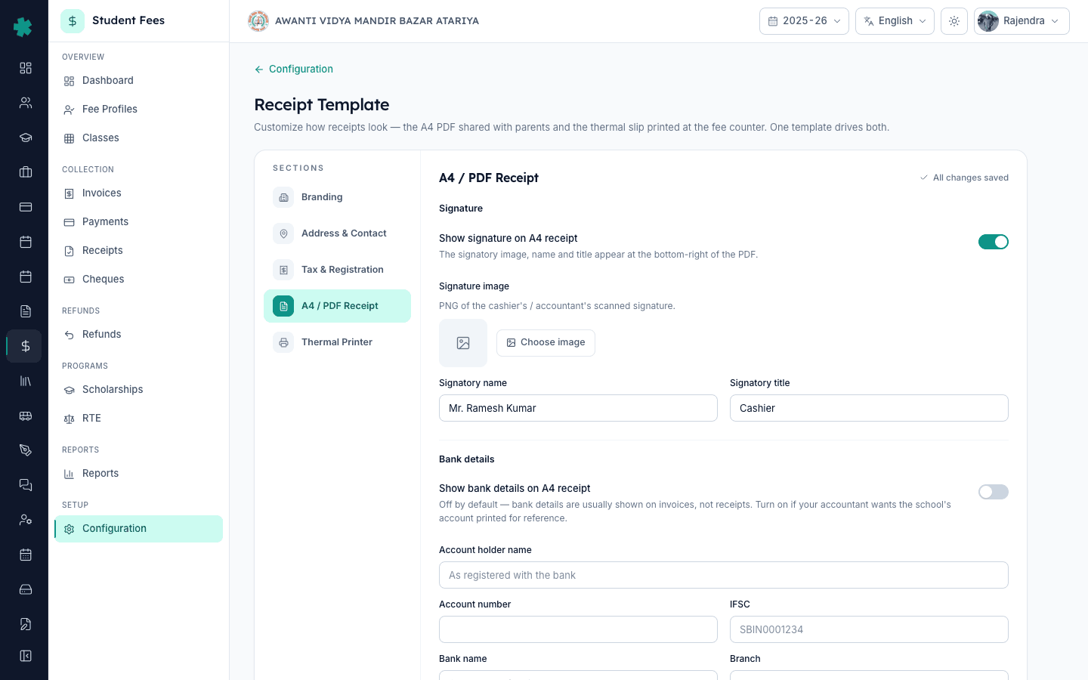Image resolution: width=1088 pixels, height=680 pixels.
Task: Open the briefcase icon in dark rail
Action: click(25, 172)
